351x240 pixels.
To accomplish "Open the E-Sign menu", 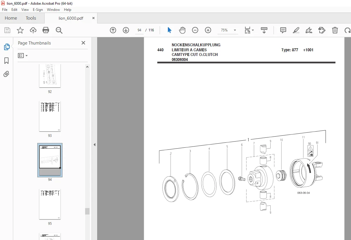I will tap(38, 10).
